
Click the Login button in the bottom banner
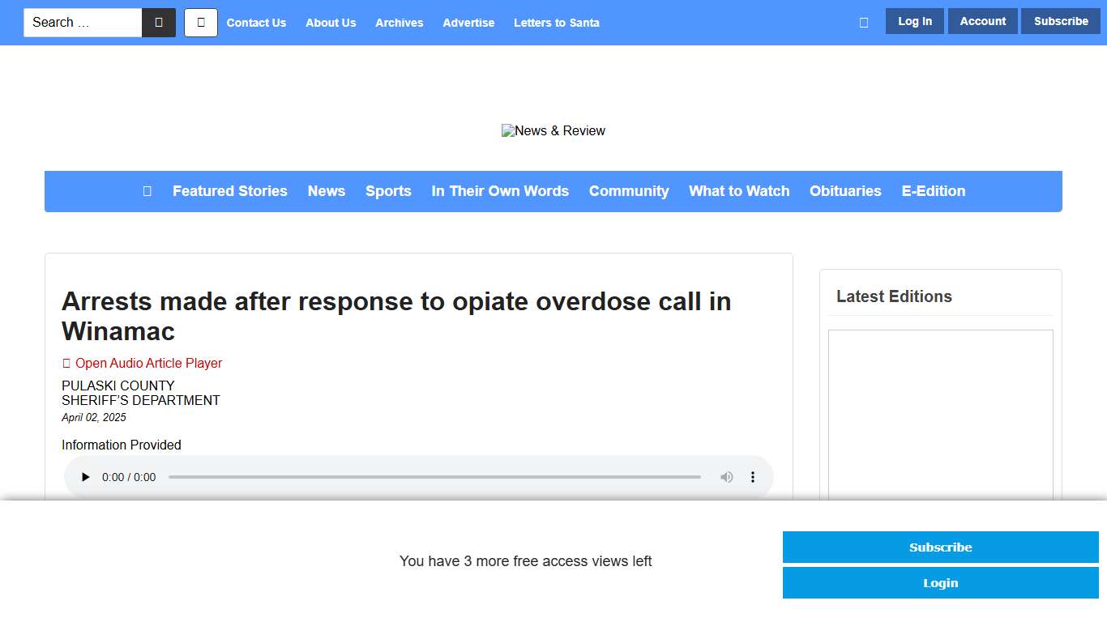pyautogui.click(x=940, y=582)
